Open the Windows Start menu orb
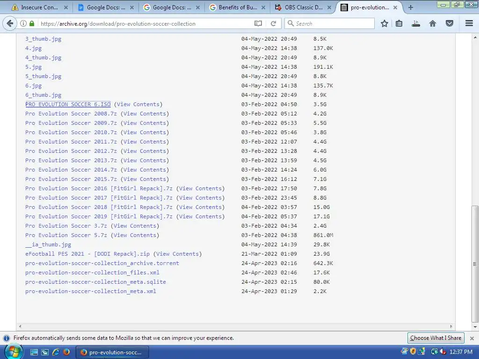 [x=14, y=352]
